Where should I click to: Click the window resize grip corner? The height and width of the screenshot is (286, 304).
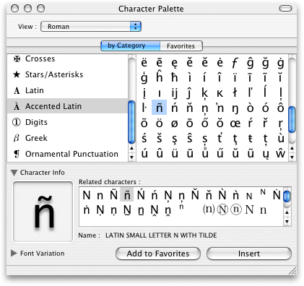[292, 271]
